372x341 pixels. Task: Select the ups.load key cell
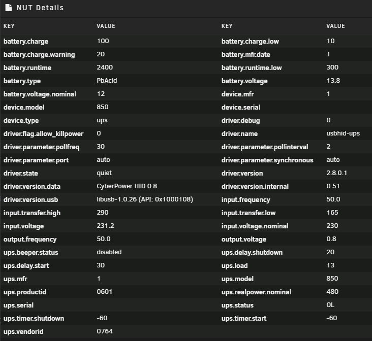234,265
